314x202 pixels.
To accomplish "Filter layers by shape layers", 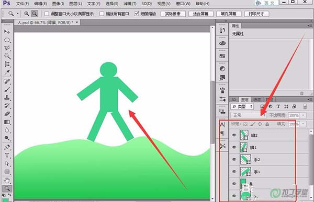I will pyautogui.click(x=286, y=106).
